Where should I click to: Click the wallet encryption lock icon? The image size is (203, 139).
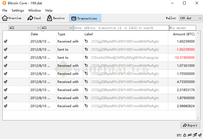tap(185, 135)
